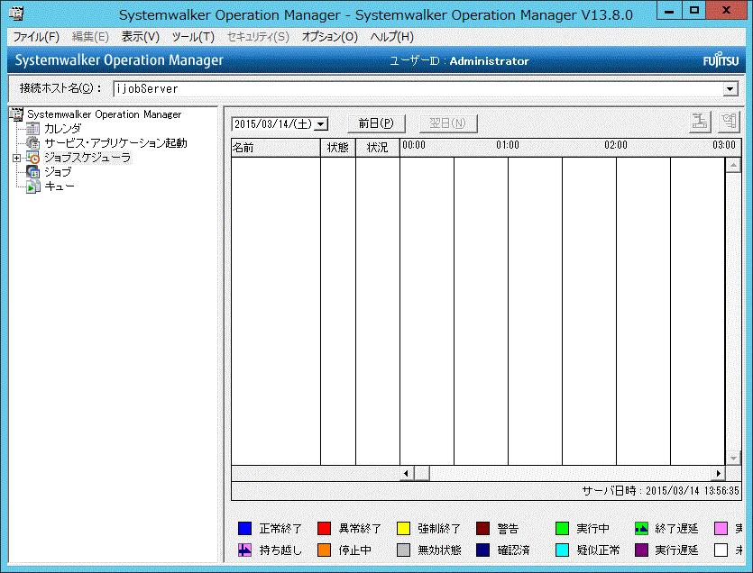Click the FUJITSU logo
The width and height of the screenshot is (753, 573).
point(721,60)
